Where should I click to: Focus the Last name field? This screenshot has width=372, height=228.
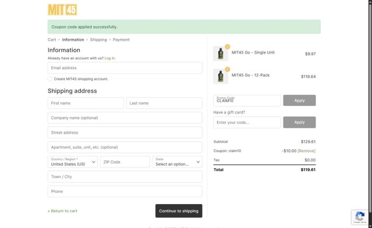click(x=164, y=103)
